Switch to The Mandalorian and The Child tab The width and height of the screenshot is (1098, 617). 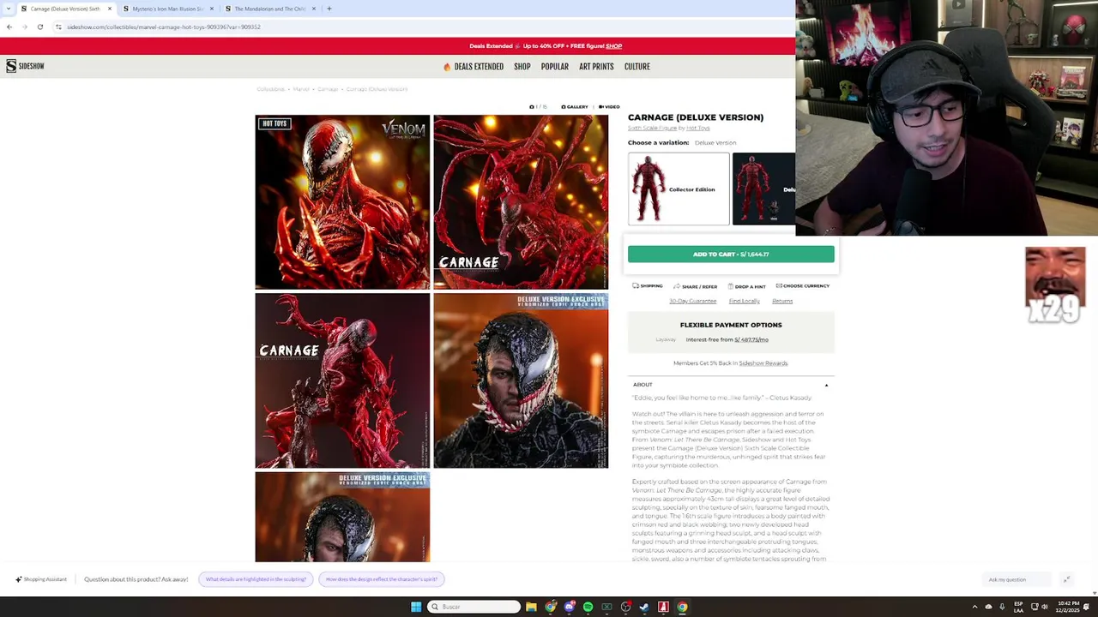coord(269,9)
